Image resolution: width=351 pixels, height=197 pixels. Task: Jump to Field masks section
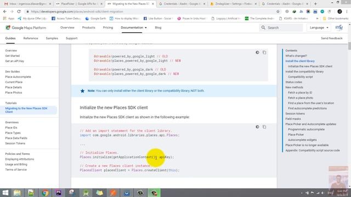(x=293, y=119)
